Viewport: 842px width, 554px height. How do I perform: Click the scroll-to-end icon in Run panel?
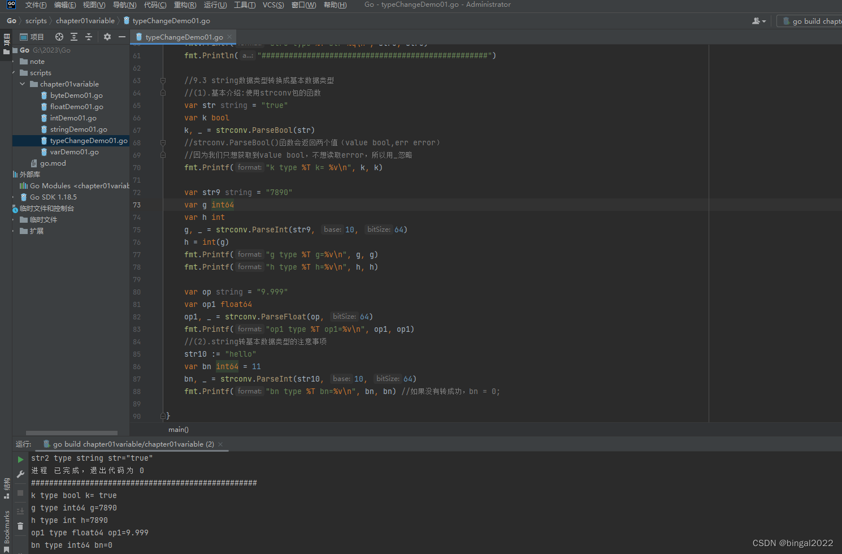point(20,511)
